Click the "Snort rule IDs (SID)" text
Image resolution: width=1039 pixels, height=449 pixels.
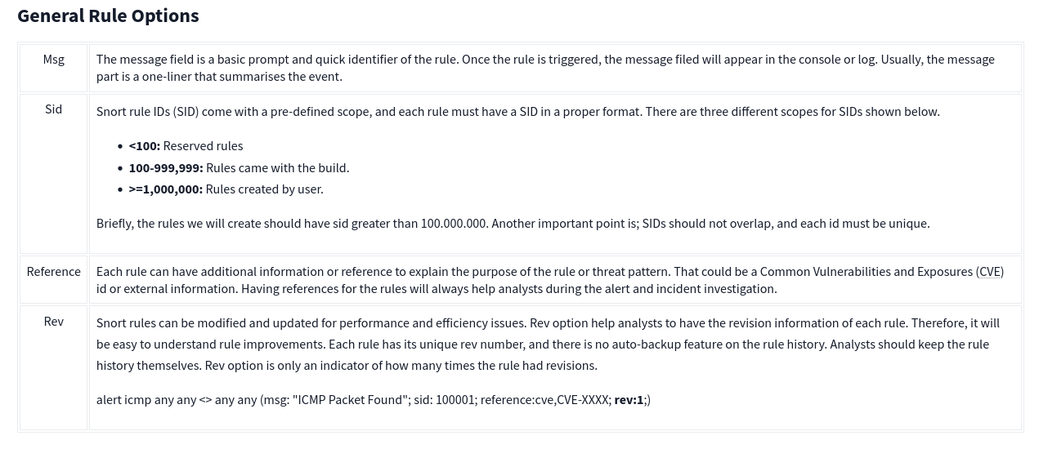(x=147, y=112)
